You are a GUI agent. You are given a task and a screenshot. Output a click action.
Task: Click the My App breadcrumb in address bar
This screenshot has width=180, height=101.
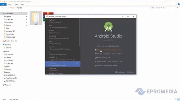pyautogui.click(x=19, y=8)
